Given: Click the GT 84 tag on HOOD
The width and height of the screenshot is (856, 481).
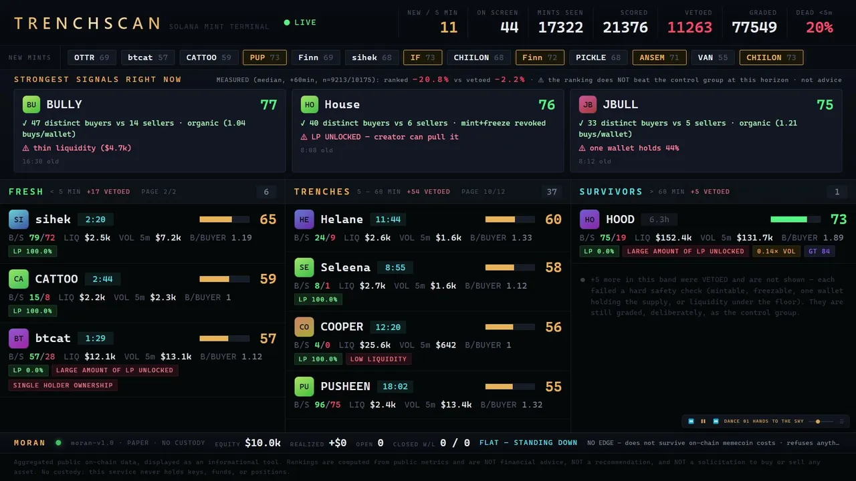Looking at the screenshot, I should tap(819, 251).
